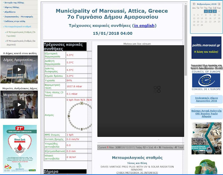Image resolution: width=223 pixels, height=175 pixels.
Task: Open Μετεωρολογικοί σταθμοί menu item
Action: pos(18,26)
